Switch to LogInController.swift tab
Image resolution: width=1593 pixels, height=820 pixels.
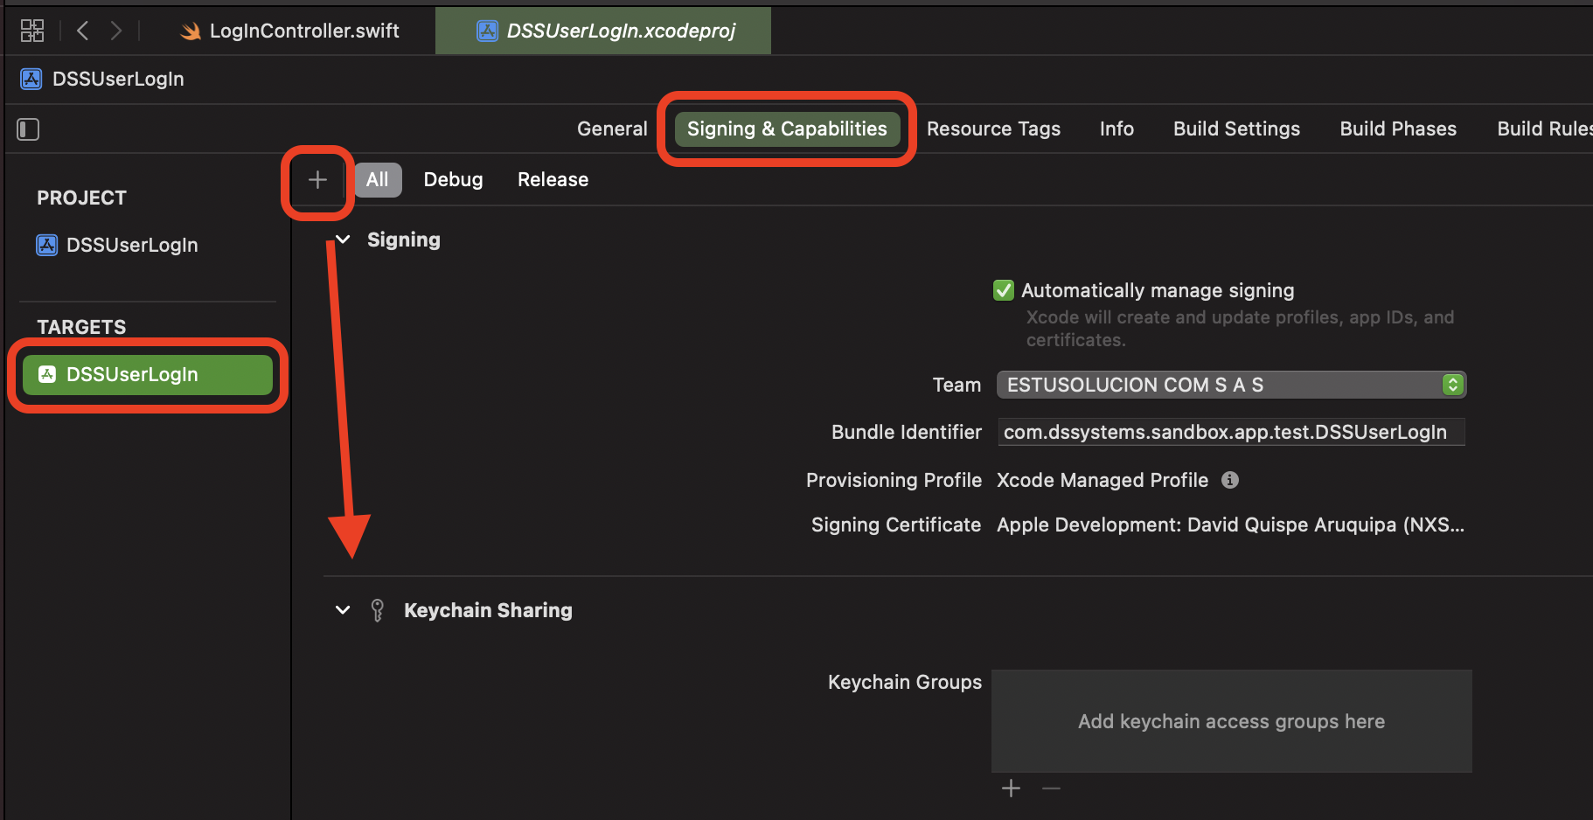coord(290,31)
